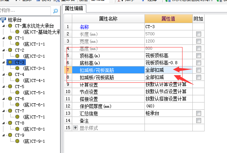Tick the 长度(mm) row checkbox

click(x=198, y=34)
